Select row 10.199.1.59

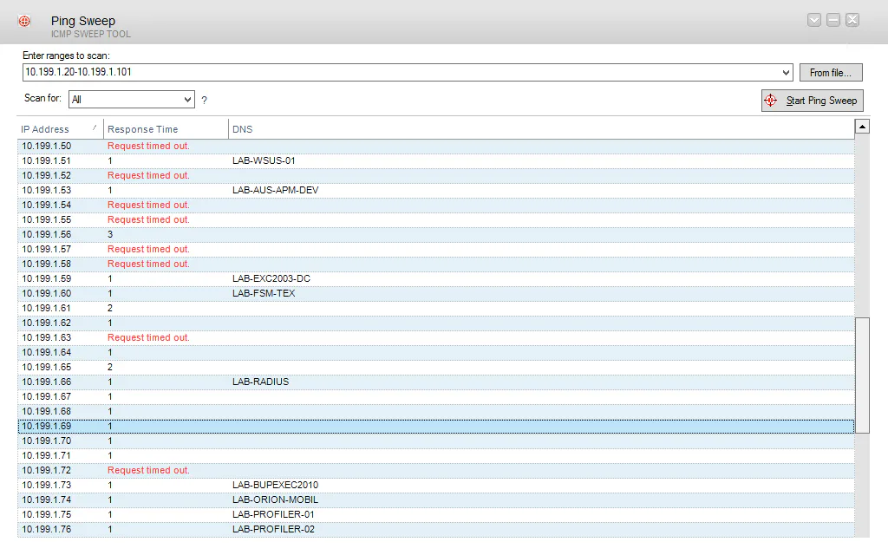pyautogui.click(x=435, y=278)
